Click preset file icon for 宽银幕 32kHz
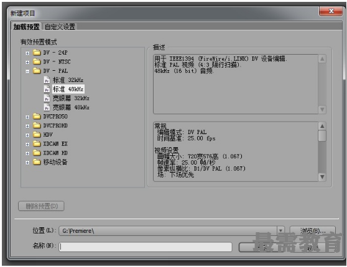Viewport: 347px width, 267px height. click(47, 98)
